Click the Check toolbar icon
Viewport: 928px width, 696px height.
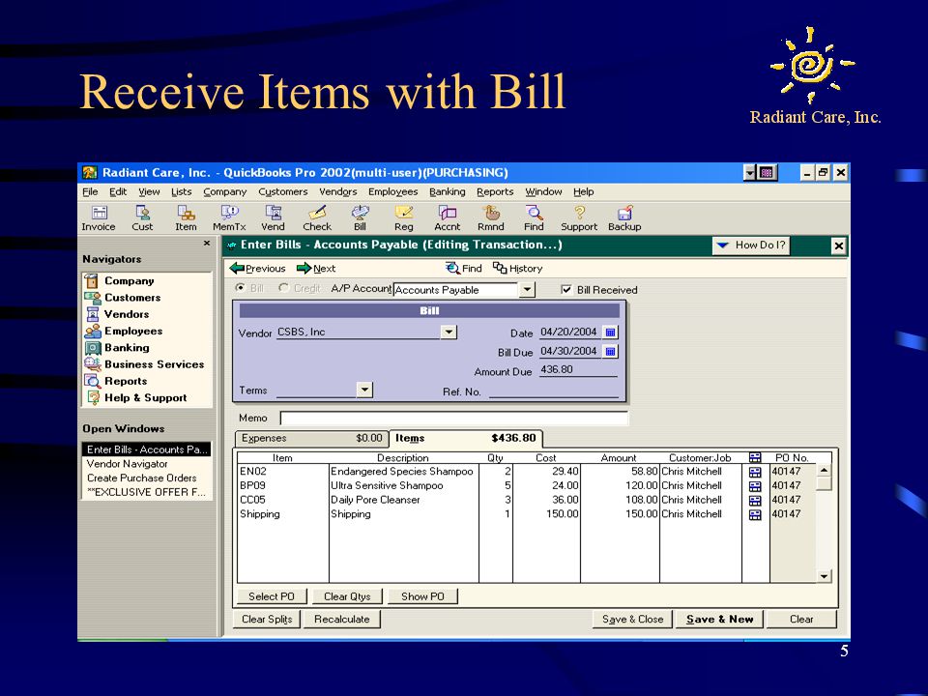[317, 218]
